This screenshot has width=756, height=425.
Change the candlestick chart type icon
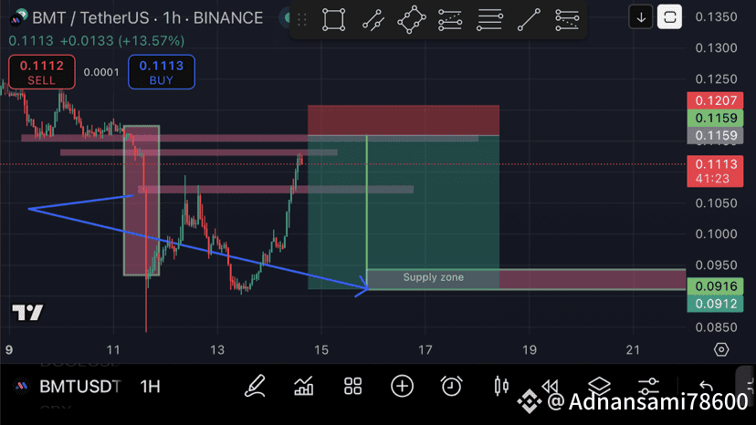pyautogui.click(x=501, y=386)
